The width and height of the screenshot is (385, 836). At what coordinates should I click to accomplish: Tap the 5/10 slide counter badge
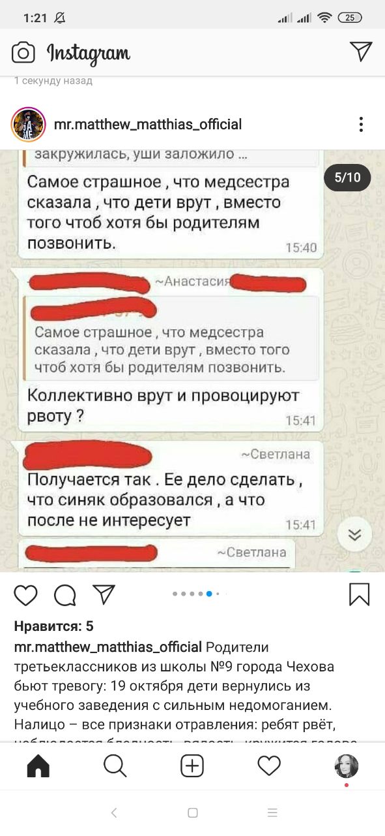point(347,178)
